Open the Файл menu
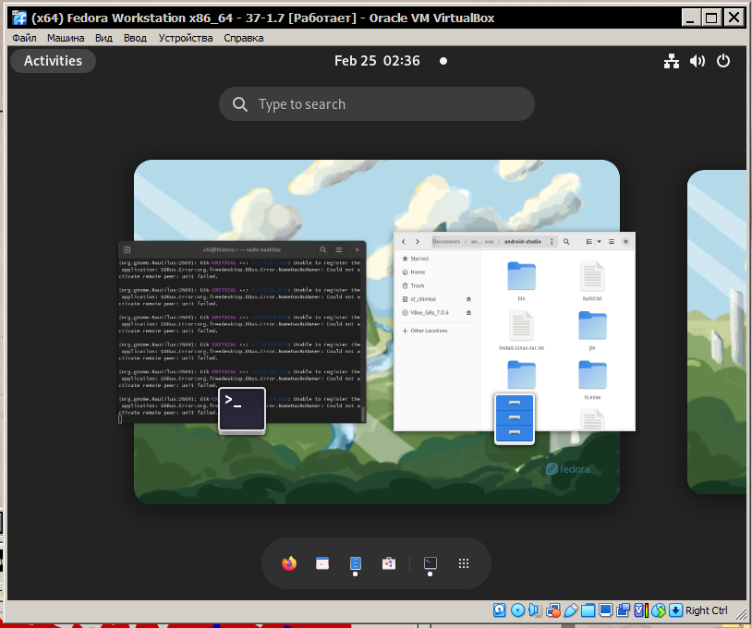 (24, 38)
